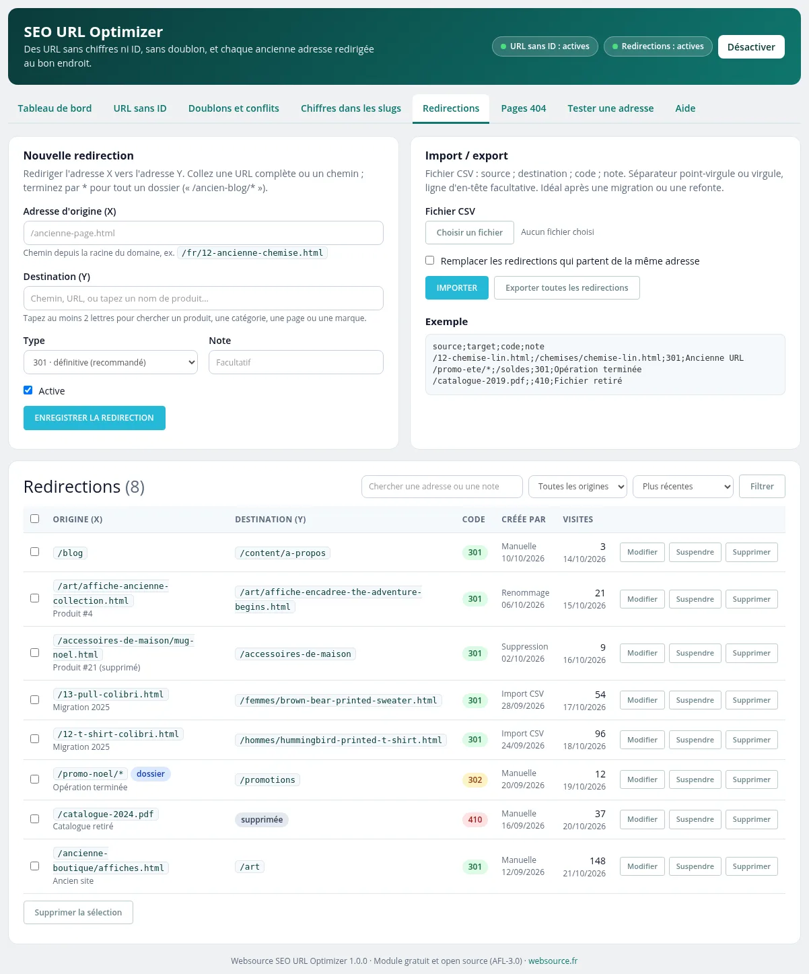Viewport: 809px width, 974px height.
Task: Check the ancienne-boutique/affiches.html row checkbox
Action: coord(35,866)
